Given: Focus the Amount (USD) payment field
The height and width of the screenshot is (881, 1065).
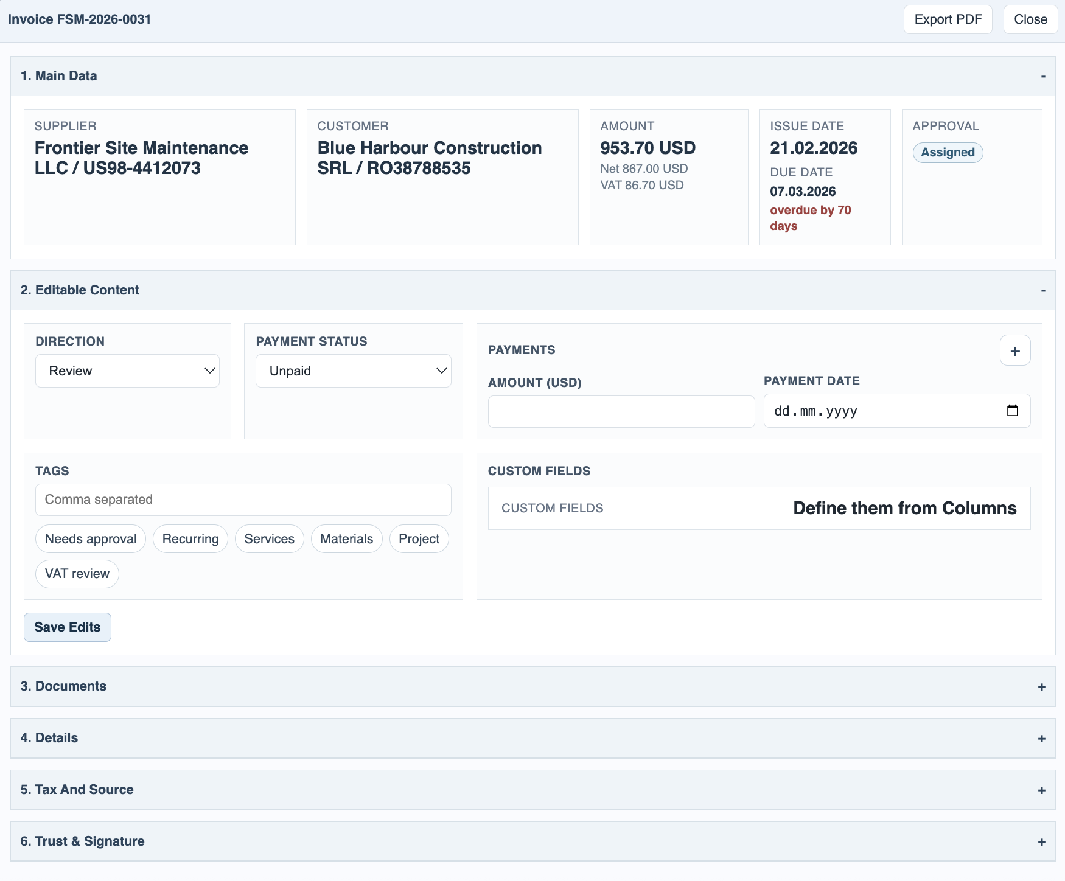Looking at the screenshot, I should coord(621,412).
